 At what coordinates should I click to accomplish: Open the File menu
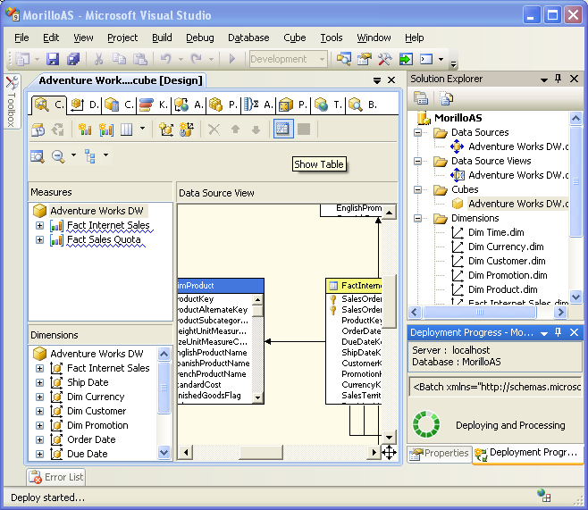point(21,38)
